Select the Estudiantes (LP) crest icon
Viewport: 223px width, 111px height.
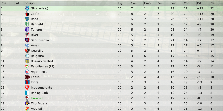[x=27, y=66]
